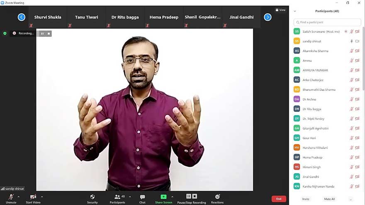365x205 pixels.
Task: Open the View layout dropdown
Action: pyautogui.click(x=280, y=10)
